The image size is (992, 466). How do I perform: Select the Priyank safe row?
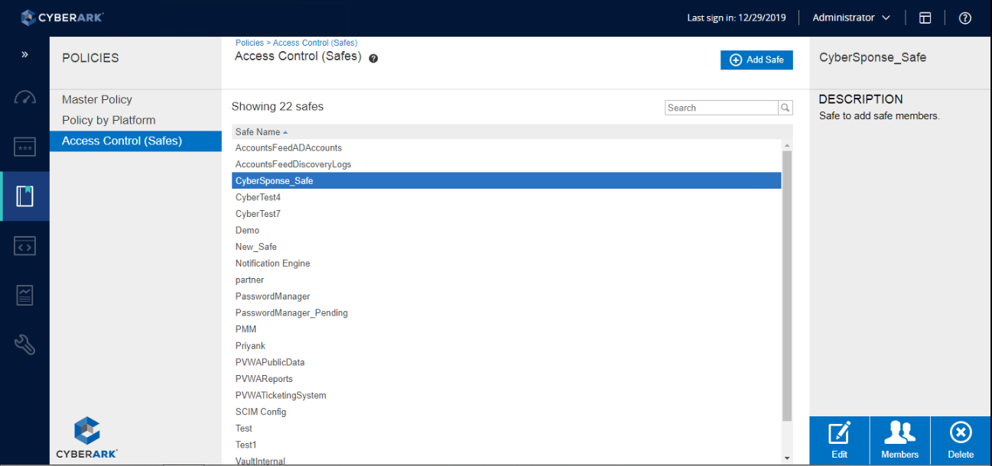[506, 346]
